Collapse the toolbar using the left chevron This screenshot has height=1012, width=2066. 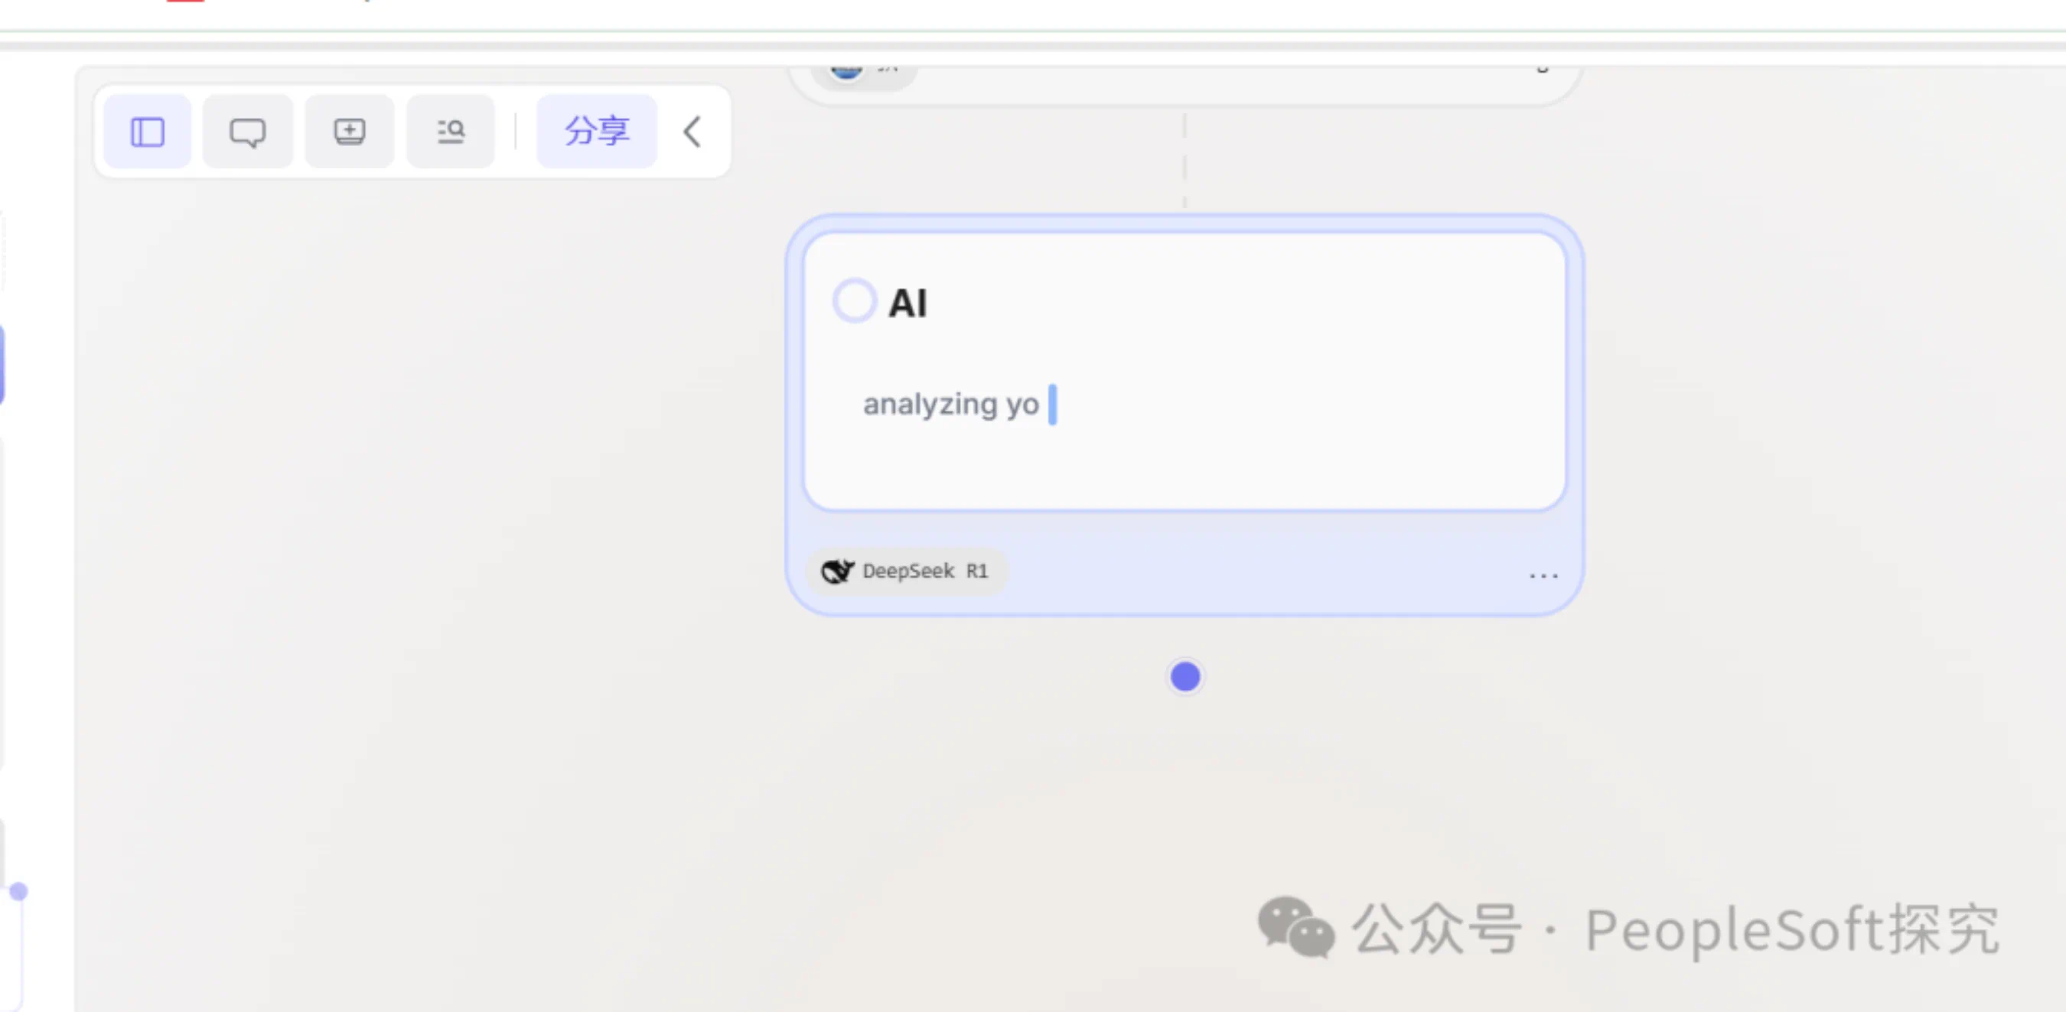[693, 132]
